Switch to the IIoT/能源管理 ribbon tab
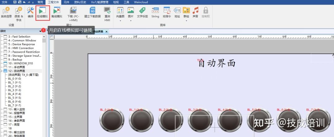 pos(100,2)
